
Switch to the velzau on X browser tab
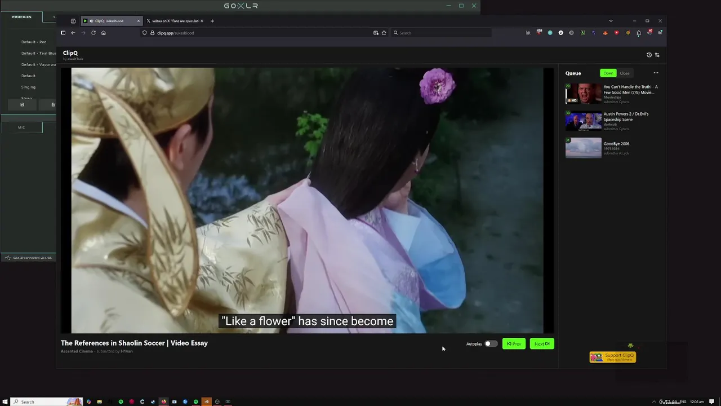point(175,21)
